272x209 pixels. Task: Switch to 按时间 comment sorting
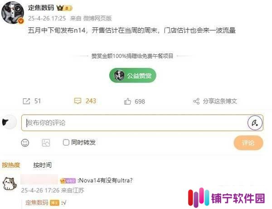coord(42,165)
